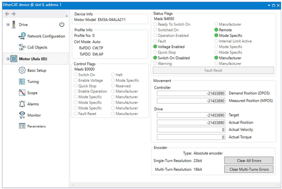Viewport: 282px width, 189px height.
Task: Toggle the Fault Reset control flag
Action: tap(76, 113)
